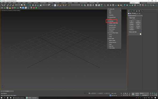Image resolution: width=158 pixels, height=99 pixels.
Task: Select the Lights category icon
Action: (x=132, y=13)
